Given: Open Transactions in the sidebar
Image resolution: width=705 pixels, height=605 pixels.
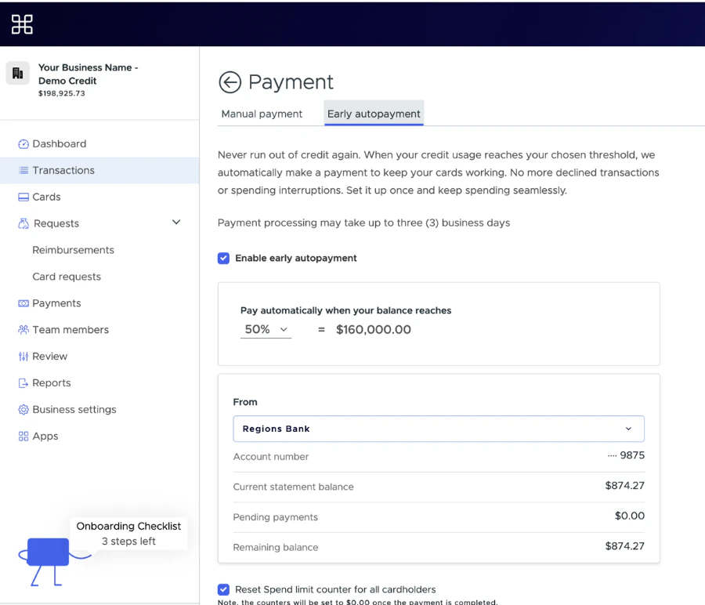Looking at the screenshot, I should click(99, 171).
